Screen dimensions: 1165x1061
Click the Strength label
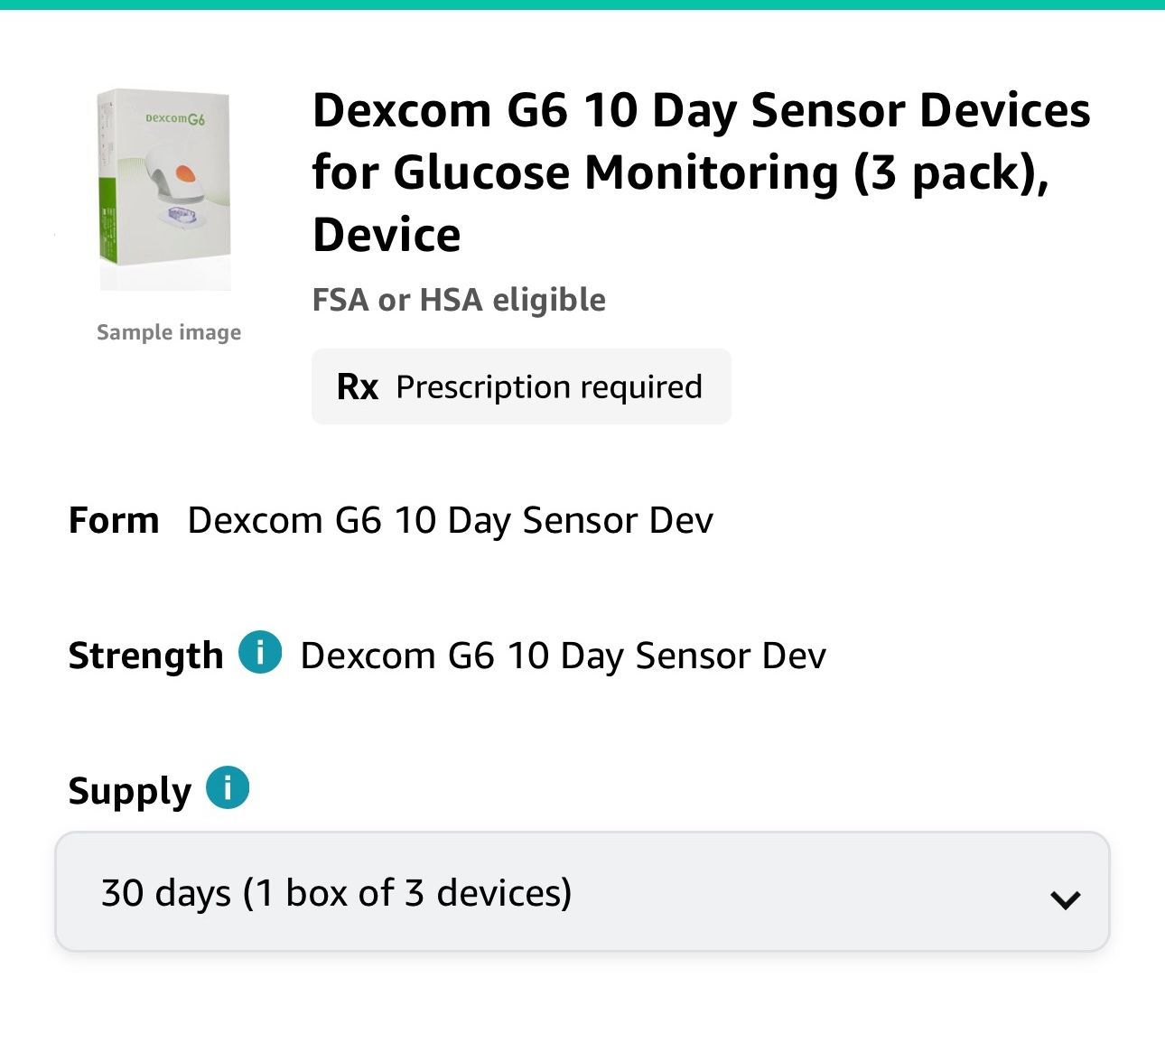point(145,656)
